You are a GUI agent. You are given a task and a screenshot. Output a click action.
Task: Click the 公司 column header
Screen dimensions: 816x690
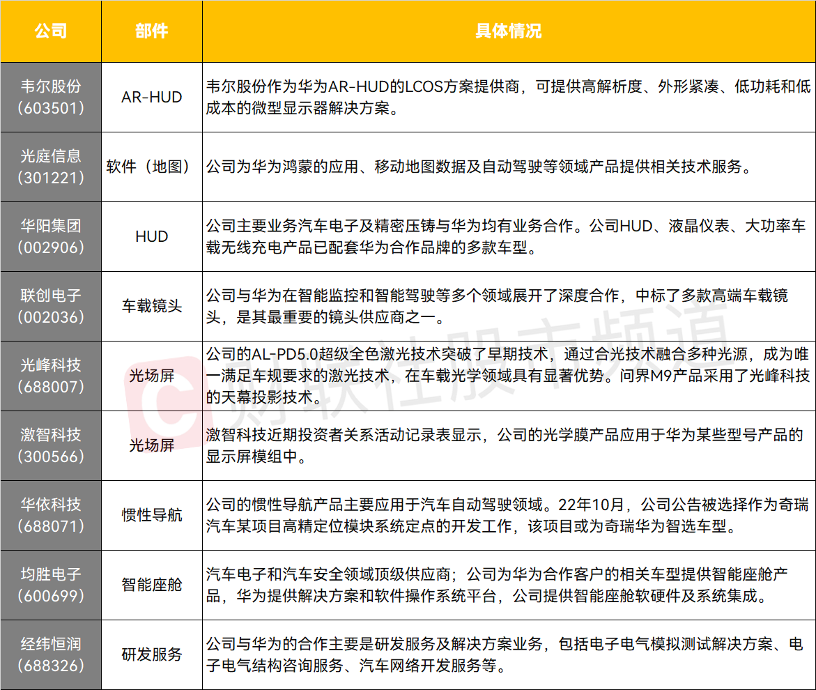(x=51, y=31)
